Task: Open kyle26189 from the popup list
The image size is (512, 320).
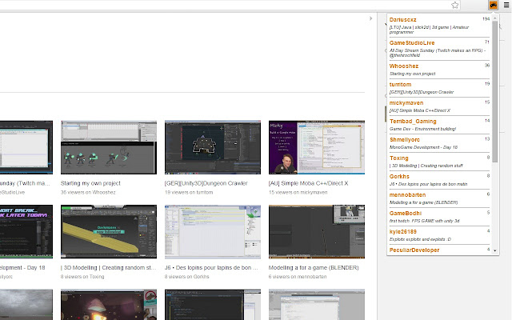Action: coord(402,231)
